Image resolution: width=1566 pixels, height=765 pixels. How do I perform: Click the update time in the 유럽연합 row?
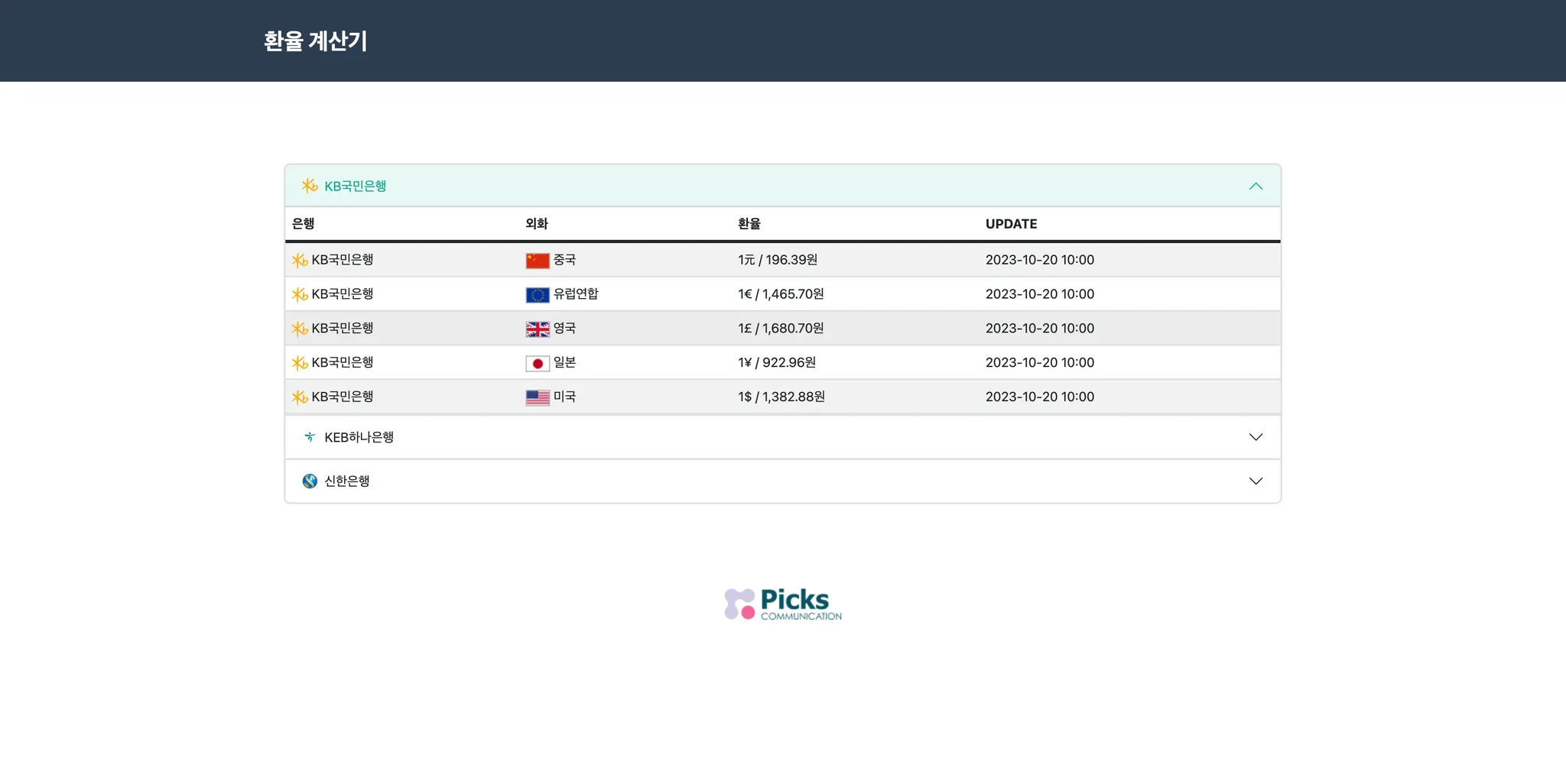click(1040, 294)
